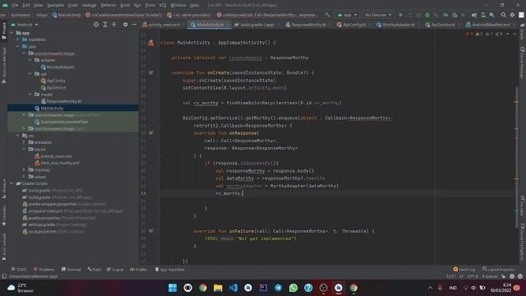The image size is (526, 296).
Task: Click Collapse All icon in Project panel
Action: 114,25
